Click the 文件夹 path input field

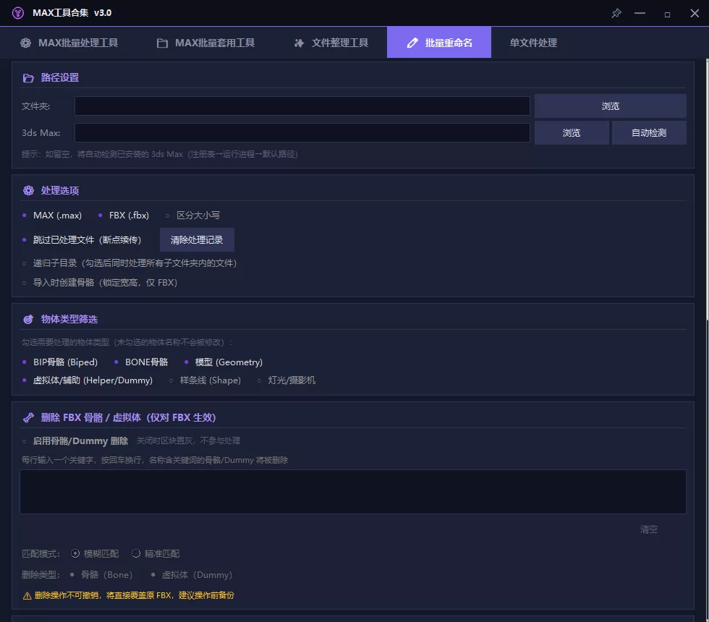point(302,106)
